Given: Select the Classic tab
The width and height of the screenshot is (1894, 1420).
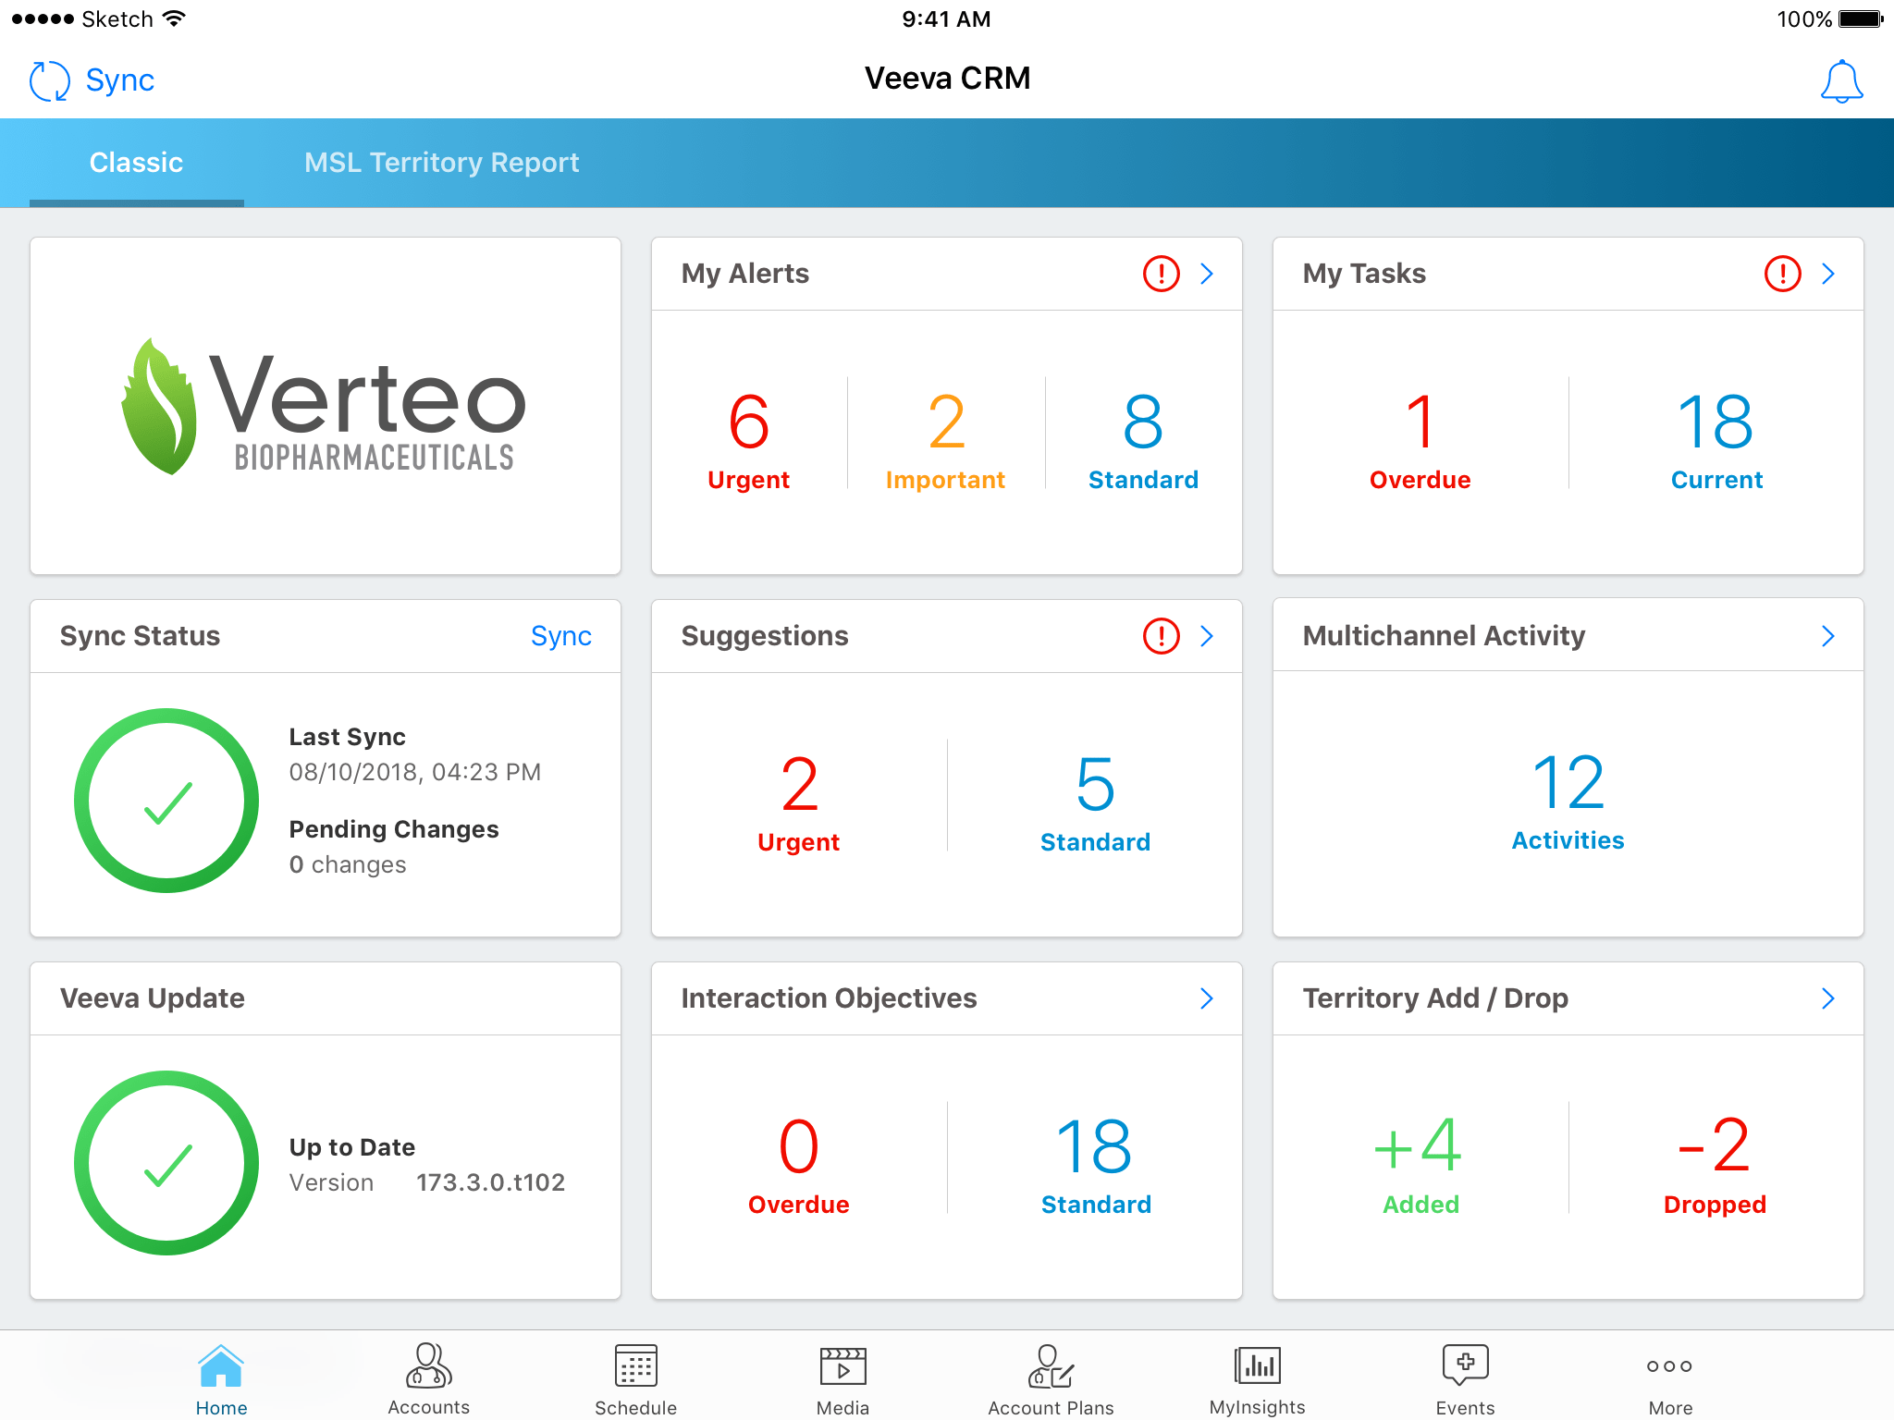Looking at the screenshot, I should pyautogui.click(x=136, y=163).
